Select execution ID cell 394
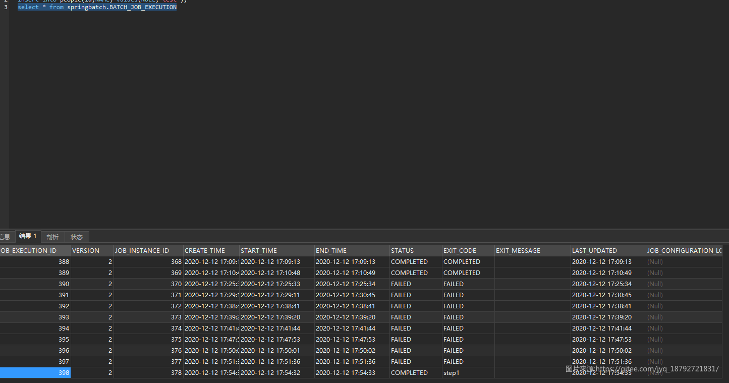This screenshot has width=729, height=383. pos(35,329)
